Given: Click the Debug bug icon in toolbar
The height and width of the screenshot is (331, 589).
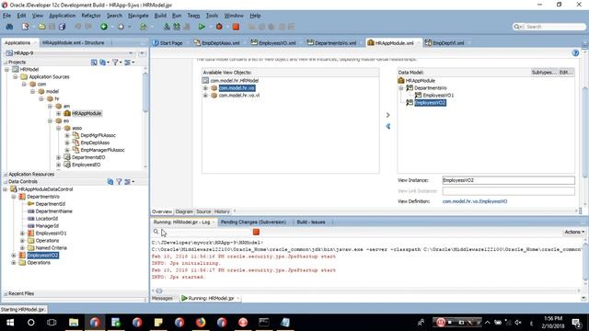Looking at the screenshot, I should (219, 27).
